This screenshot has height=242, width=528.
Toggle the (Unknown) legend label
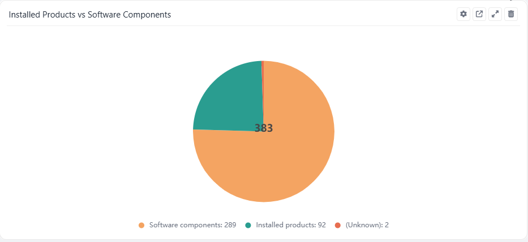tap(364, 225)
